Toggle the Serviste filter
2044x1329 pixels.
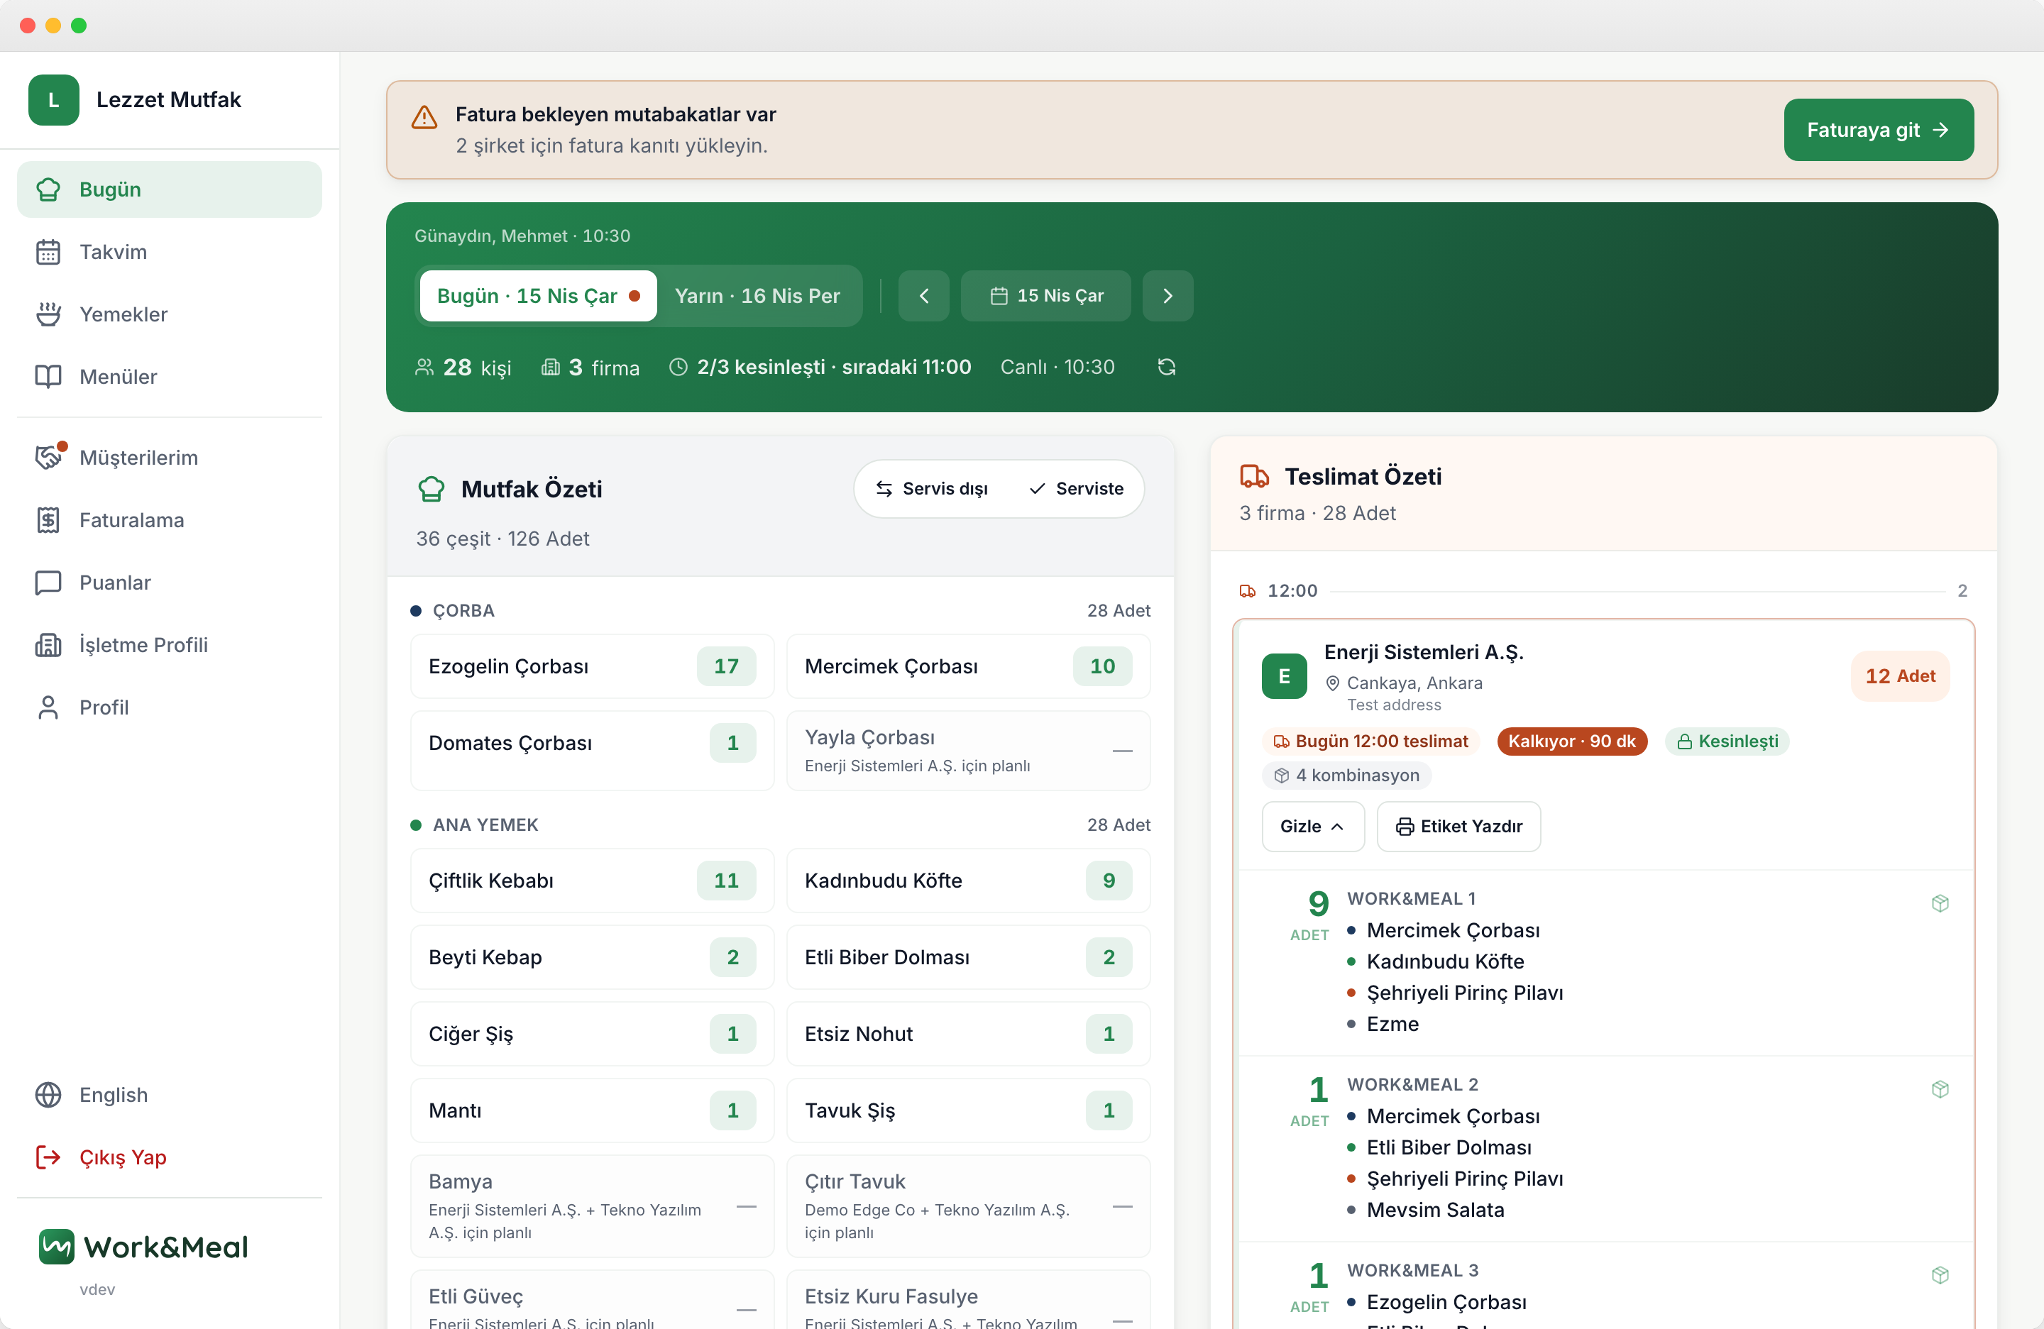click(x=1076, y=488)
